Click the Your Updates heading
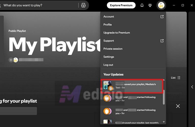The image size is (195, 127). click(113, 74)
